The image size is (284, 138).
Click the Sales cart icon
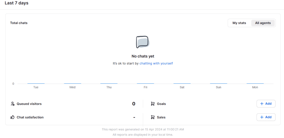point(153,117)
